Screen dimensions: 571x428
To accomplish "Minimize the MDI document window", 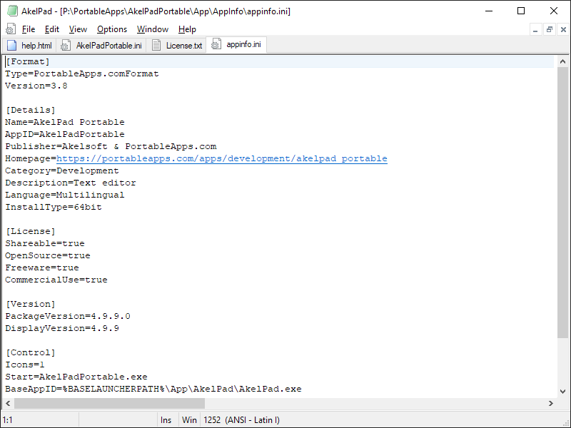I will pyautogui.click(x=535, y=29).
